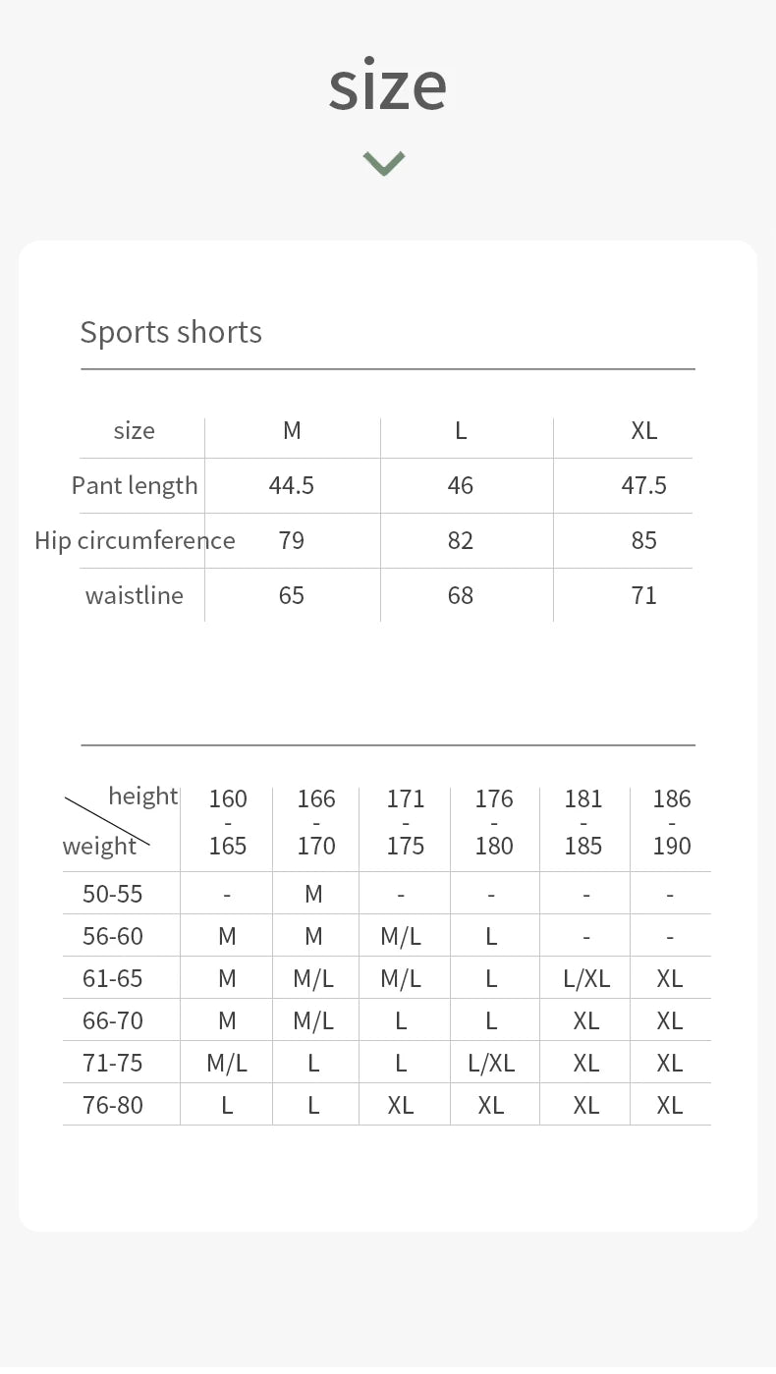Click the L/XL cell in the 61-65 row
This screenshot has width=776, height=1374.
click(x=586, y=978)
